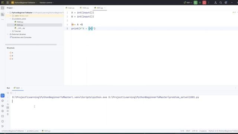Switch to main.py editor tab
This screenshot has height=134, width=238.
point(70,8)
